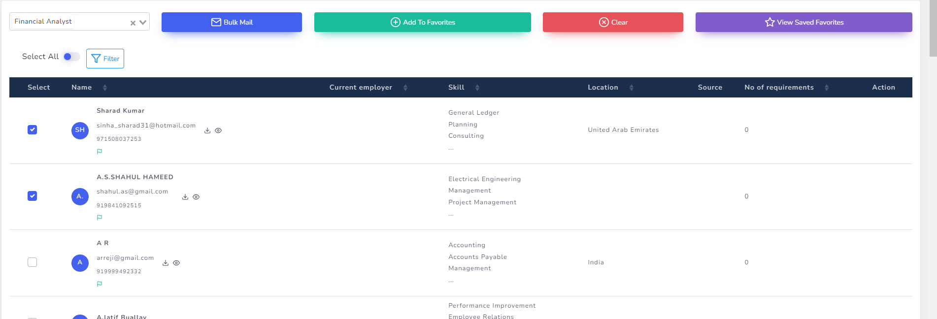The width and height of the screenshot is (937, 319).
Task: View Sharad Kumar's profile with eye icon
Action: tap(218, 130)
